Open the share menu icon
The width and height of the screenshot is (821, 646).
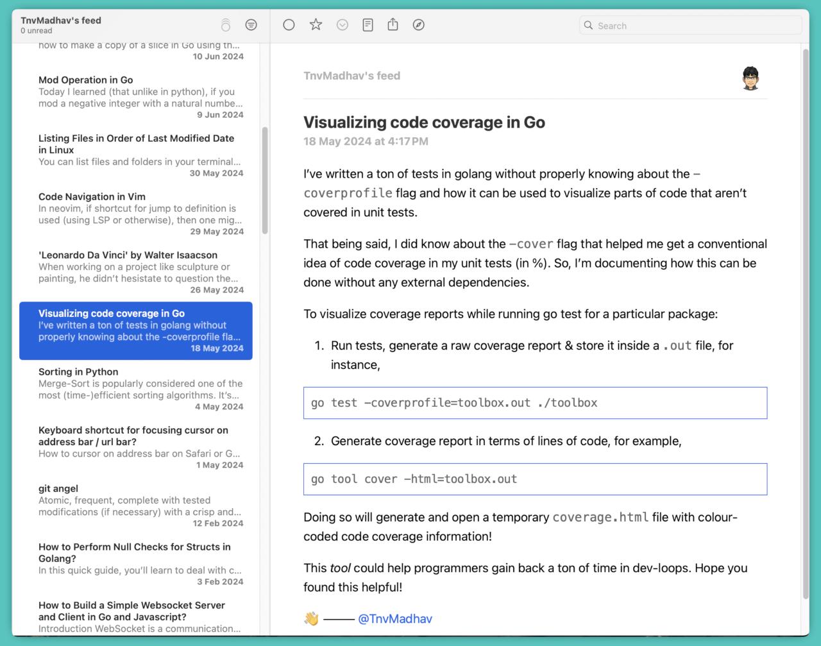393,25
